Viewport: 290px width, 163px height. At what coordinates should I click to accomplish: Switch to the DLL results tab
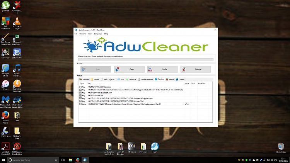(x=112, y=80)
